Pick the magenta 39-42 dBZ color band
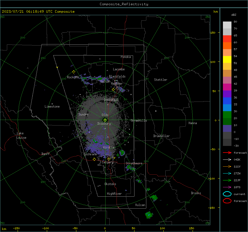Viewport: 248px width, 232px height. click(227, 87)
